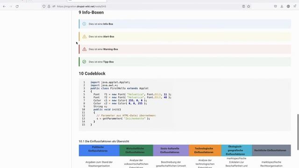Click the blue info circle icon
The width and height of the screenshot is (299, 168).
click(x=84, y=24)
